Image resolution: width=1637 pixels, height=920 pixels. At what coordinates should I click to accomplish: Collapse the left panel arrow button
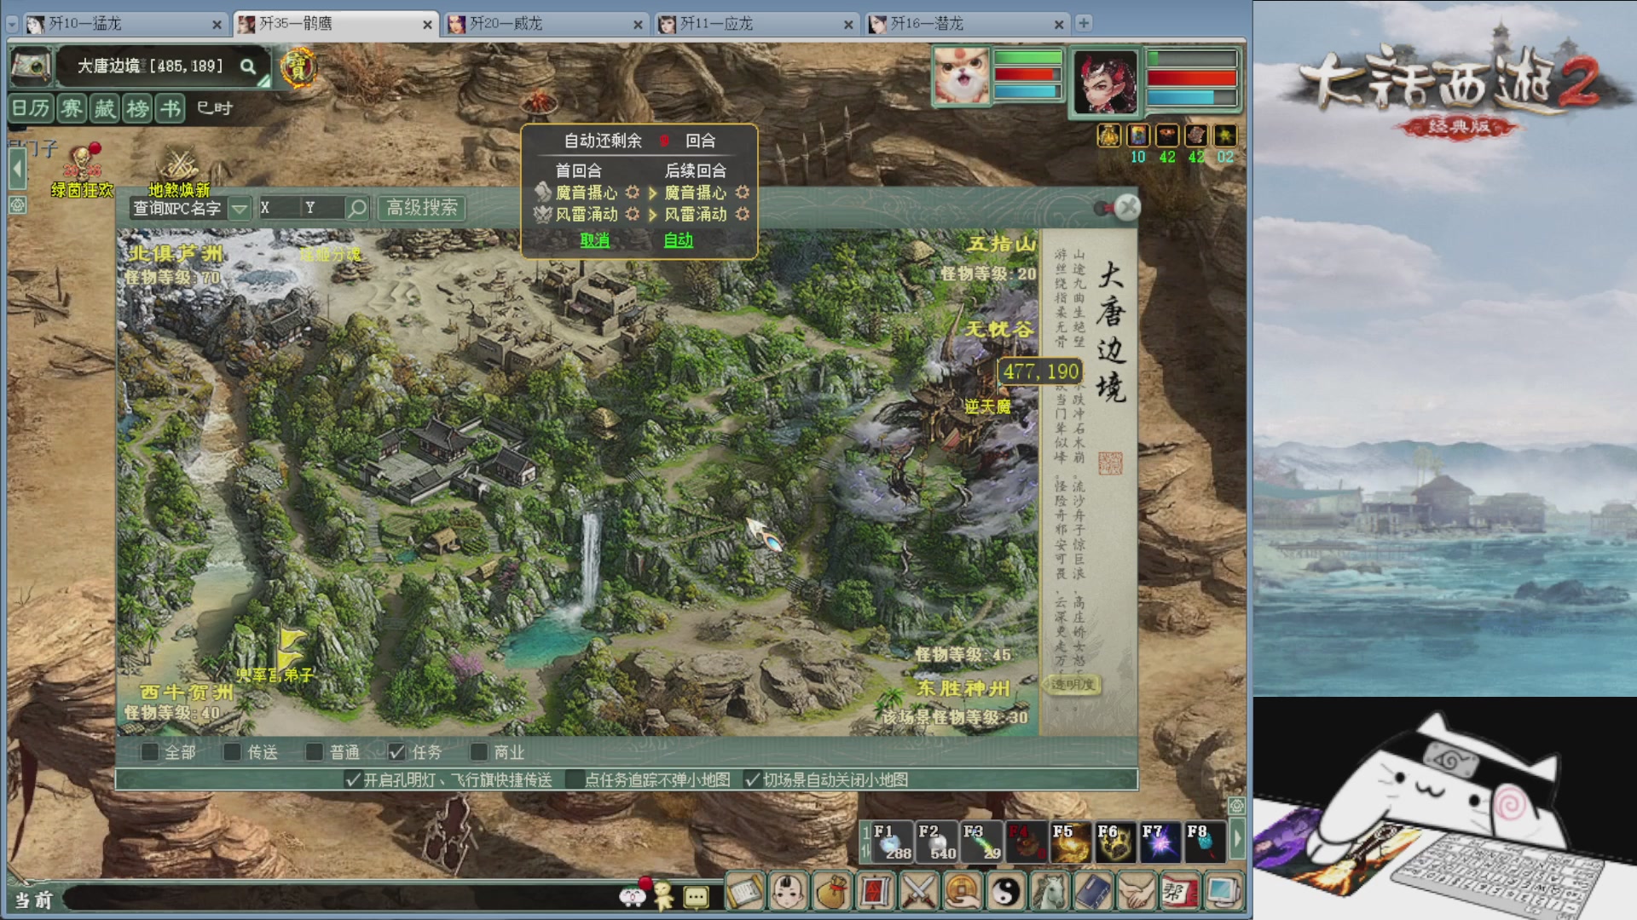coord(17,170)
